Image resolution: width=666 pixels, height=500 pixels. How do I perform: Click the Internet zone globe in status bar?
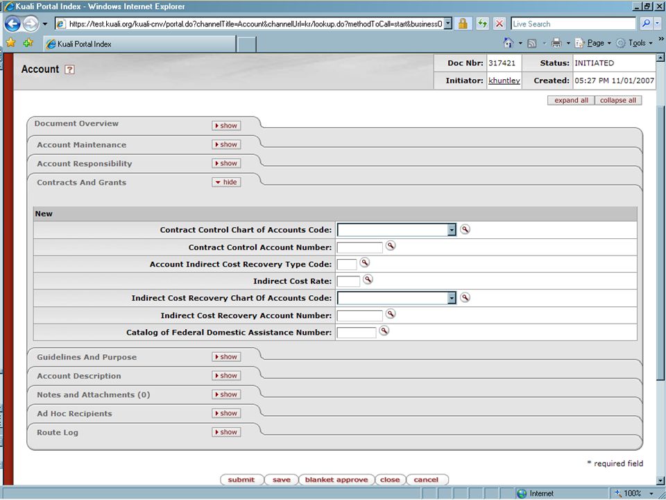click(x=522, y=493)
